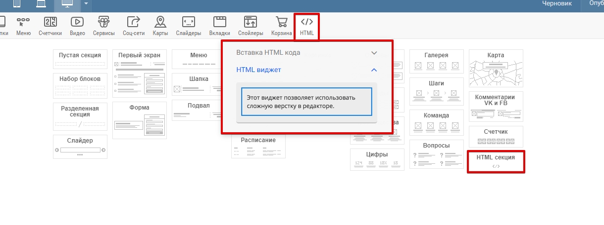Click the Карты map pin icon
Viewport: 604px width, 225px height.
(x=160, y=26)
